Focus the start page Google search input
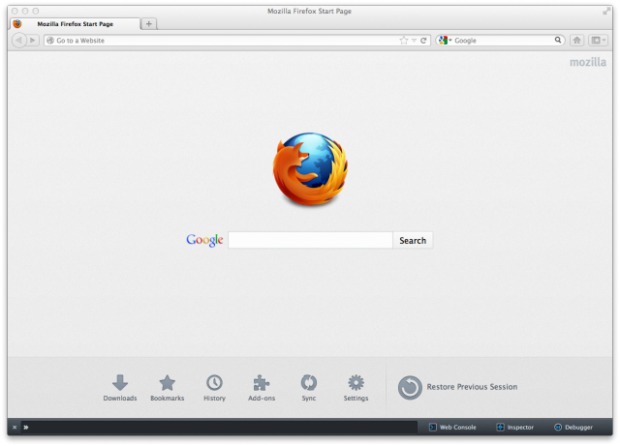Screen dimensions: 620x446 tap(310, 240)
